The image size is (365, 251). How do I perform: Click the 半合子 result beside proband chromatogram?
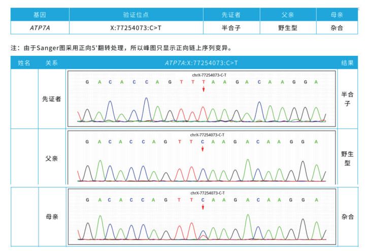click(348, 99)
